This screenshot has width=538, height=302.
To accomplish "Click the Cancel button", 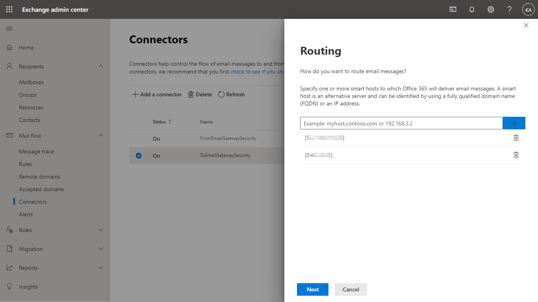I will [x=351, y=289].
